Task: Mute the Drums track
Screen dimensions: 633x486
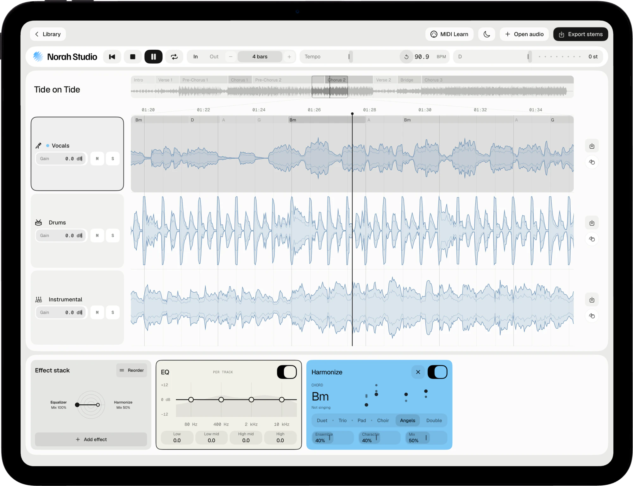Action: [97, 236]
